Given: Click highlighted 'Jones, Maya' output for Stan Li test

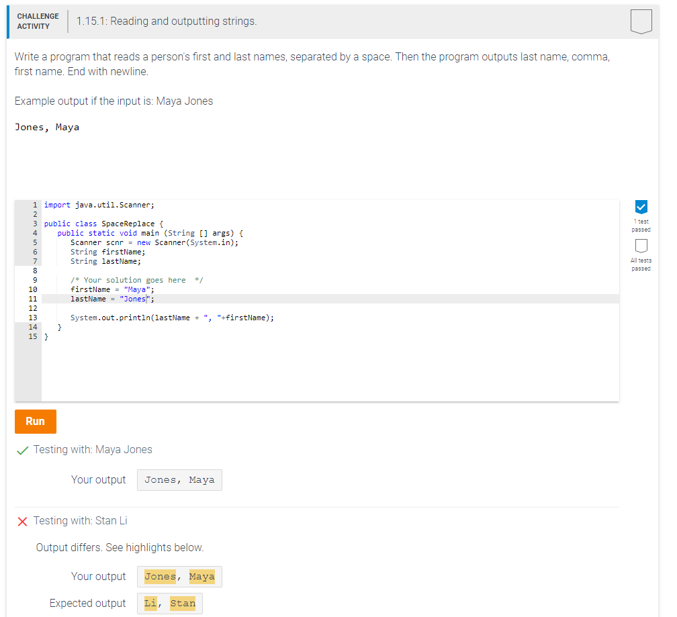Looking at the screenshot, I should coord(179,577).
